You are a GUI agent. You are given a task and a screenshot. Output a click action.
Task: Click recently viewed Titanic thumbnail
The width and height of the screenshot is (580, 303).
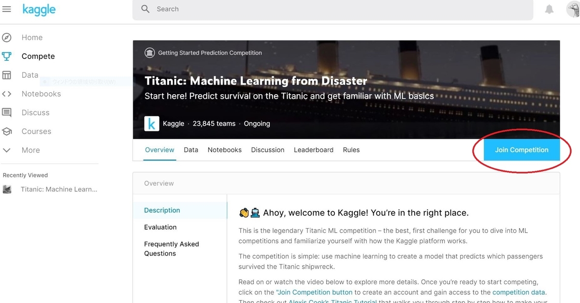tap(7, 189)
